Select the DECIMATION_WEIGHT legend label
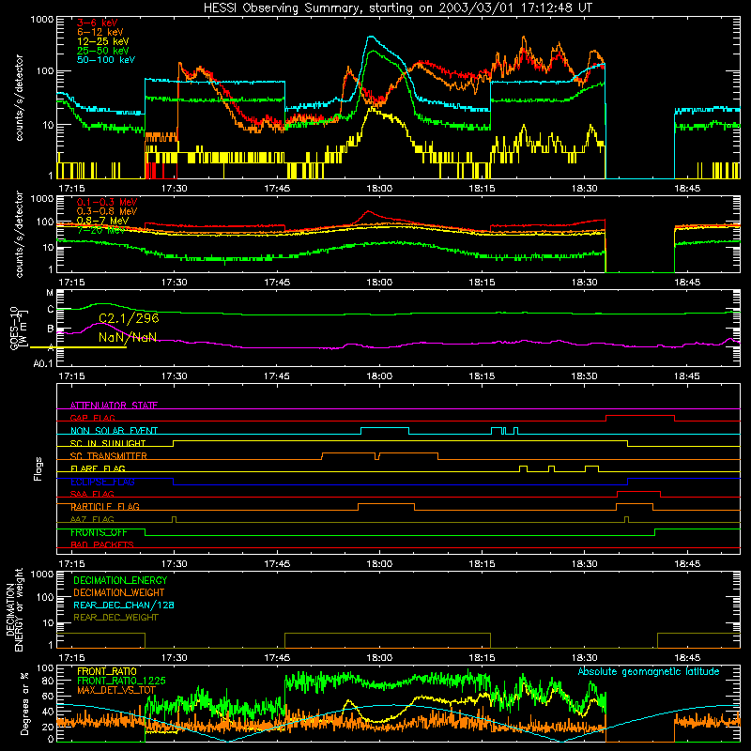Viewport: 751px width, 751px height. [x=119, y=592]
